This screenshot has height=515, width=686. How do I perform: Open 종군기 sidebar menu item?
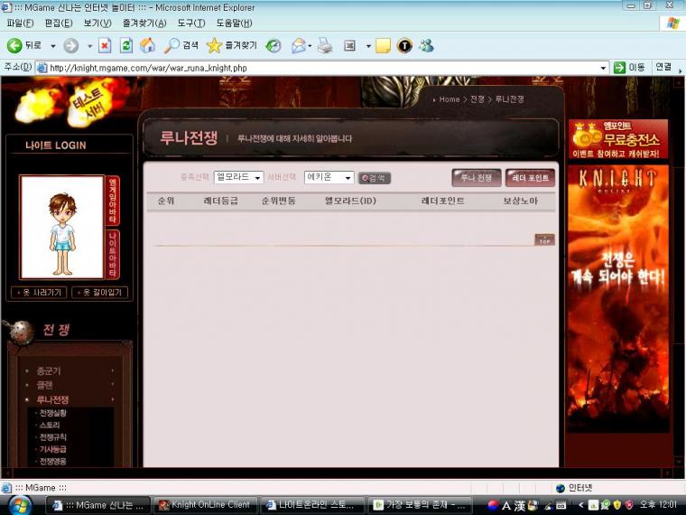pos(49,371)
